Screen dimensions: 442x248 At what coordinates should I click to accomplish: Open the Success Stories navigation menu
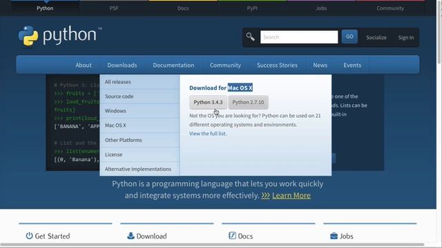pos(277,65)
